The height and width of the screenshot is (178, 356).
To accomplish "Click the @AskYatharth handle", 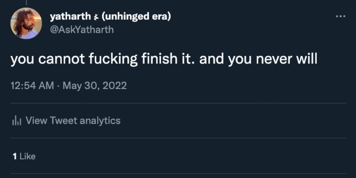I will tap(82, 30).
